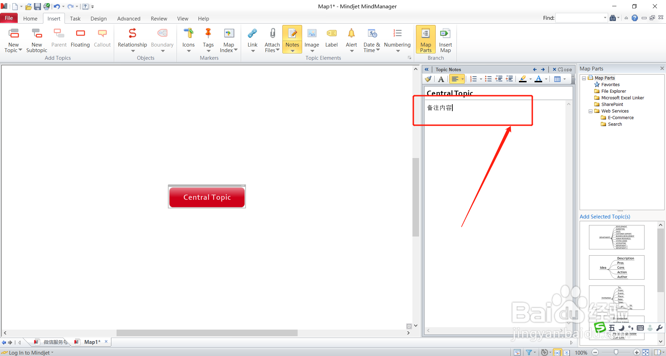
Task: Collapse the Map Parts tree root
Action: coord(584,78)
